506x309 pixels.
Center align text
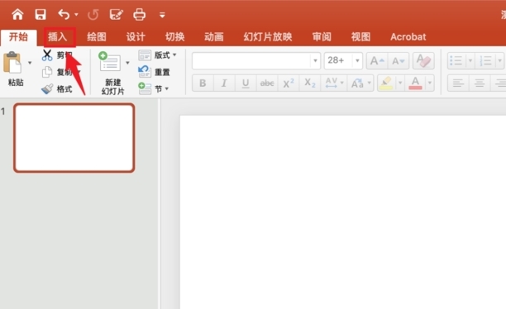click(x=480, y=83)
